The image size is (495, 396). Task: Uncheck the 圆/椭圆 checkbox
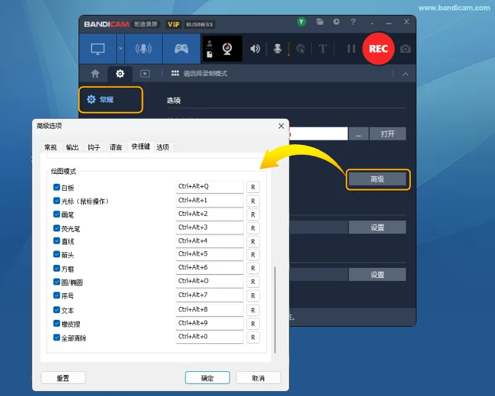57,282
